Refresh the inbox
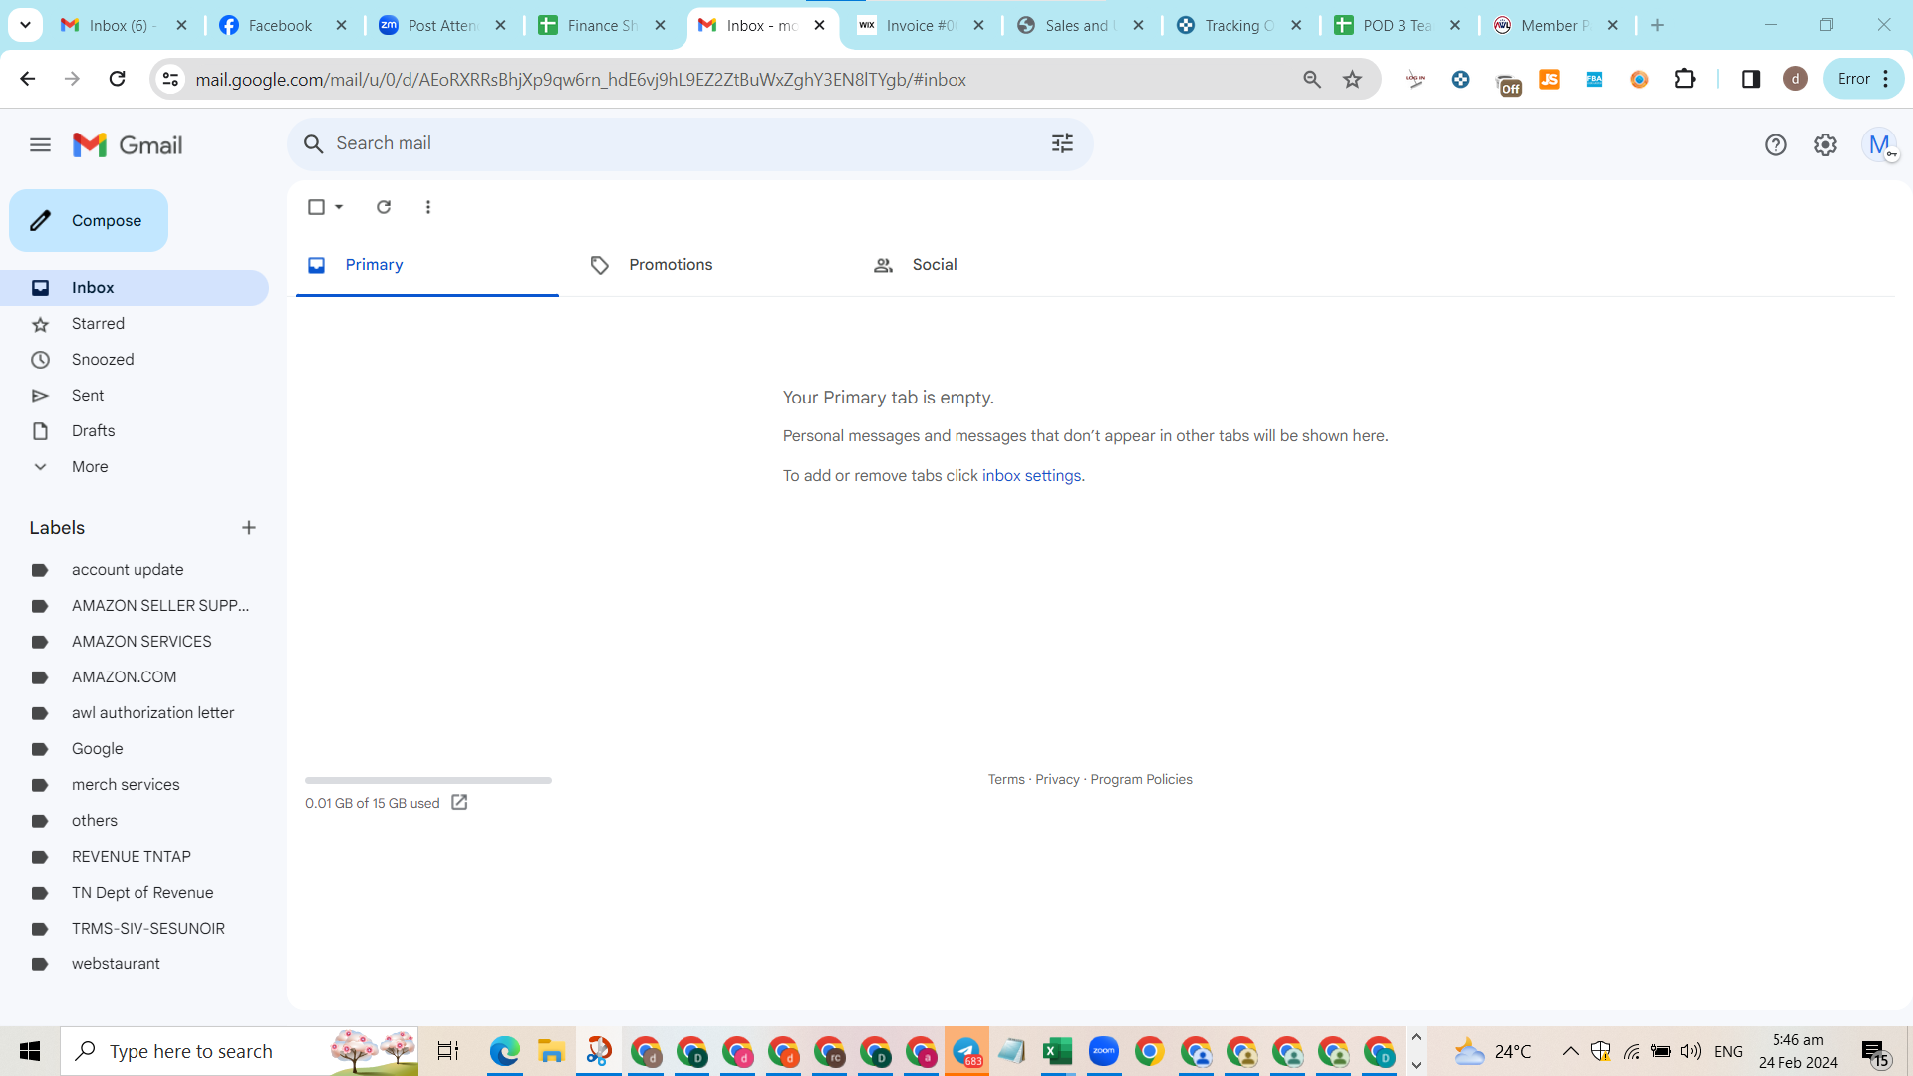The height and width of the screenshot is (1076, 1913). (x=384, y=207)
